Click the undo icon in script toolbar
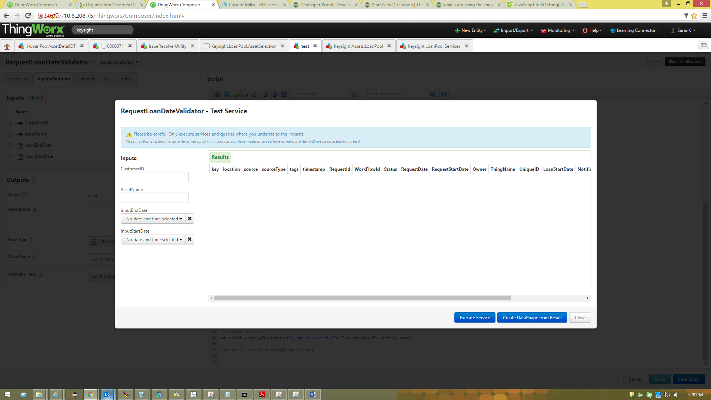The width and height of the screenshot is (711, 400). click(217, 94)
